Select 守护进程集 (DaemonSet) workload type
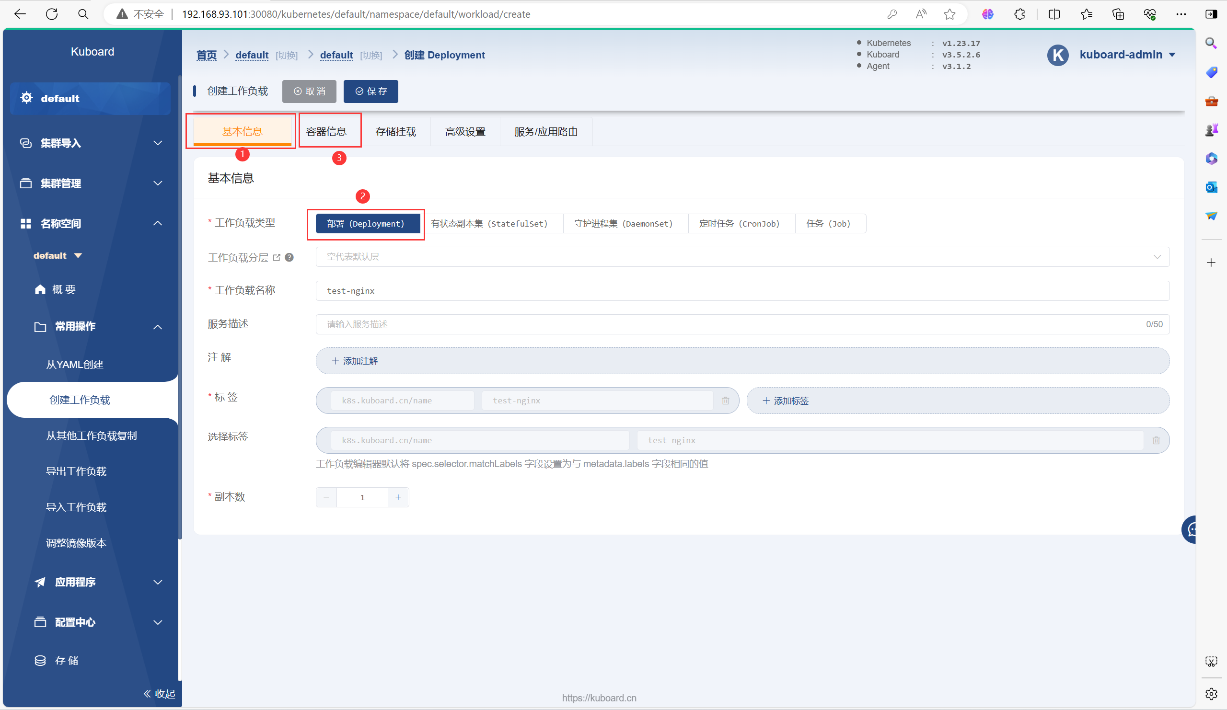 [623, 223]
